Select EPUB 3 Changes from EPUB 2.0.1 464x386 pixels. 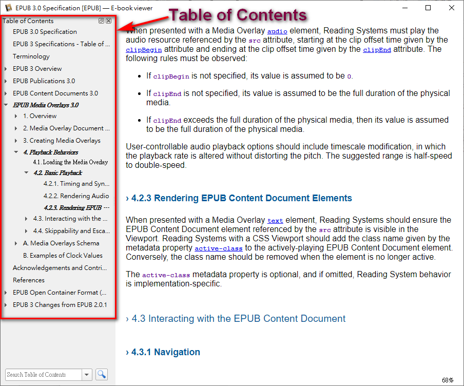click(x=60, y=305)
